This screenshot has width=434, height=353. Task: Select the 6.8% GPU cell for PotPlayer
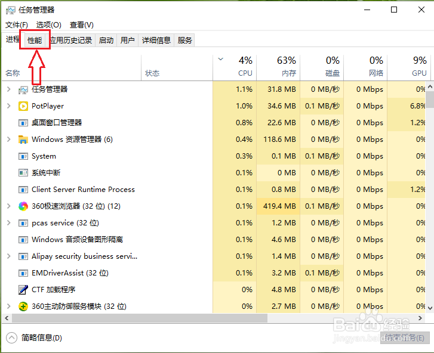click(407, 106)
